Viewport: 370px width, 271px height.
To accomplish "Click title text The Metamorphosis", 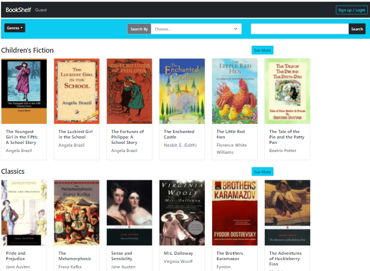I will click(74, 256).
